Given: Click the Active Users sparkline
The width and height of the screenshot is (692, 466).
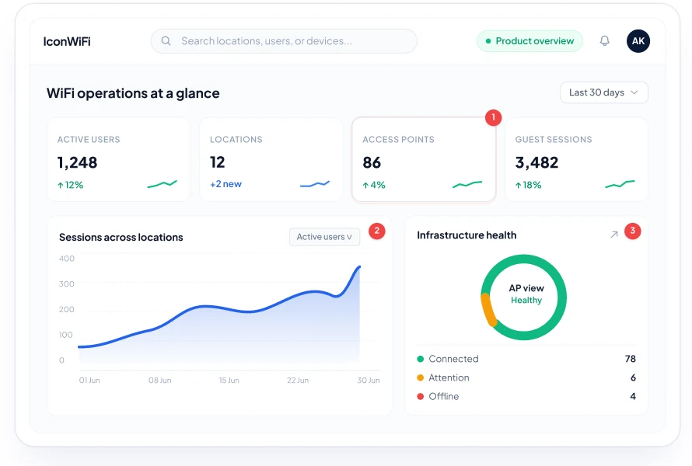Looking at the screenshot, I should [x=162, y=184].
